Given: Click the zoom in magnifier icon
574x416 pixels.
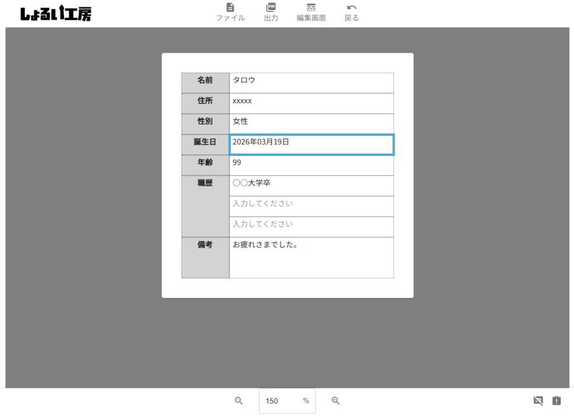Looking at the screenshot, I should (336, 401).
